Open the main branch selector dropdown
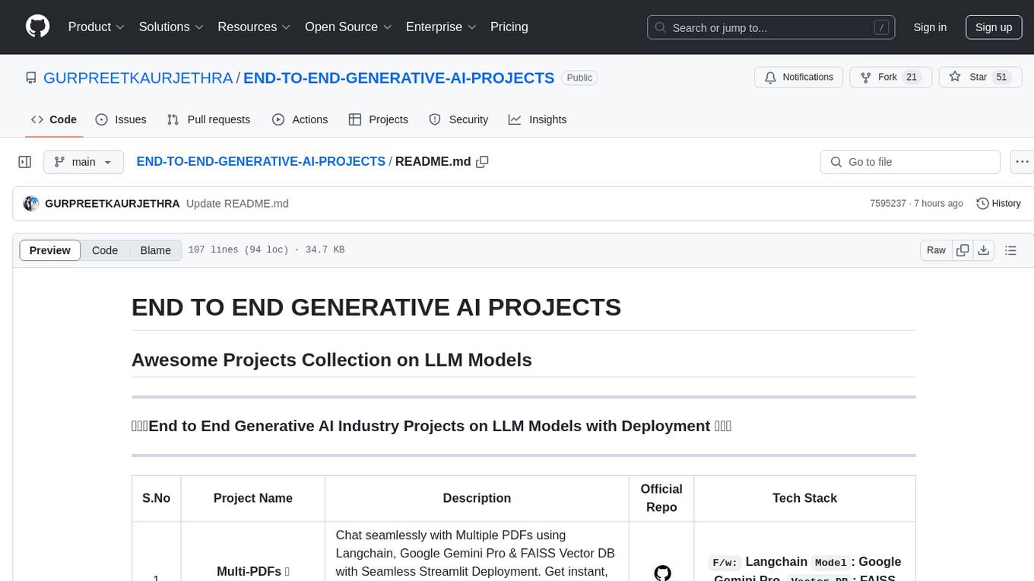 tap(84, 162)
